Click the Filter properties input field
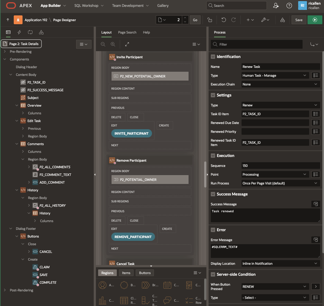Screen dimensions: 324x306 tap(260, 44)
